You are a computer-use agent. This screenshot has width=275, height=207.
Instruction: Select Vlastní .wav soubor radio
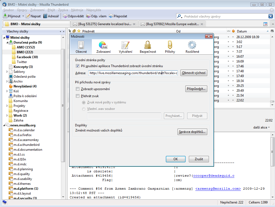84,109
